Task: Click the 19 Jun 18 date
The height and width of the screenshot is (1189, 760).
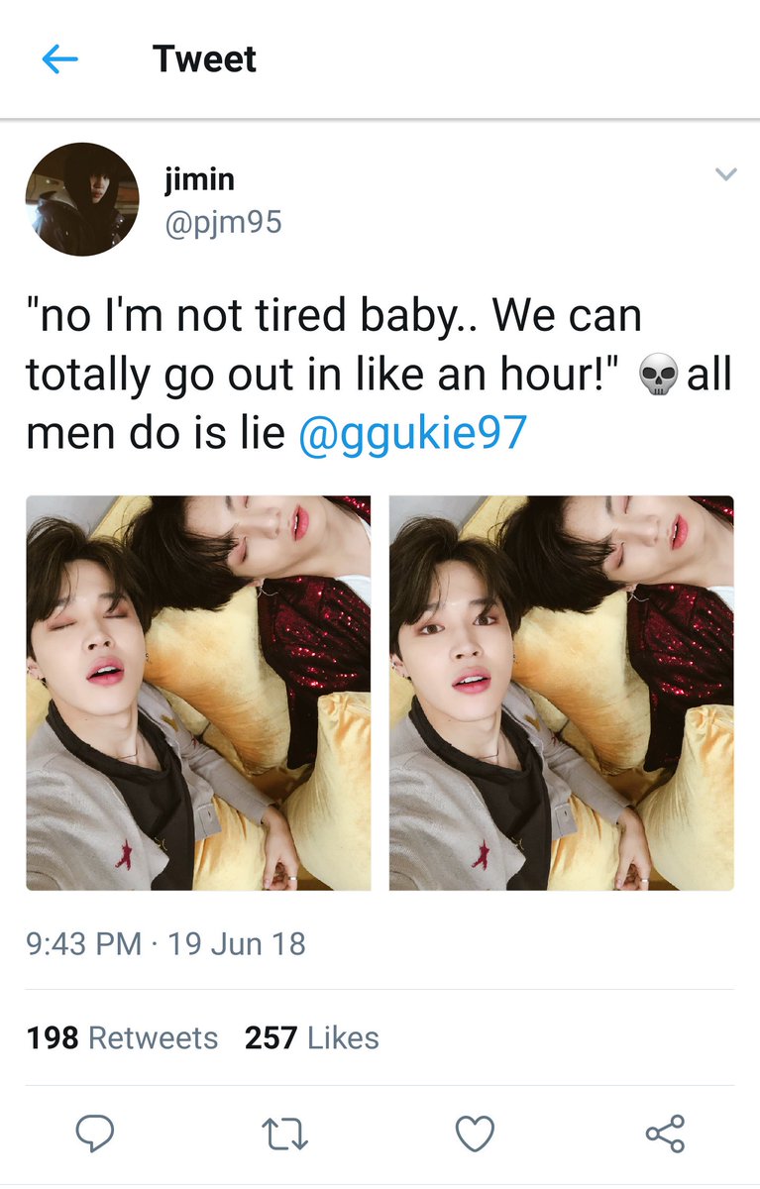Action: (x=237, y=942)
